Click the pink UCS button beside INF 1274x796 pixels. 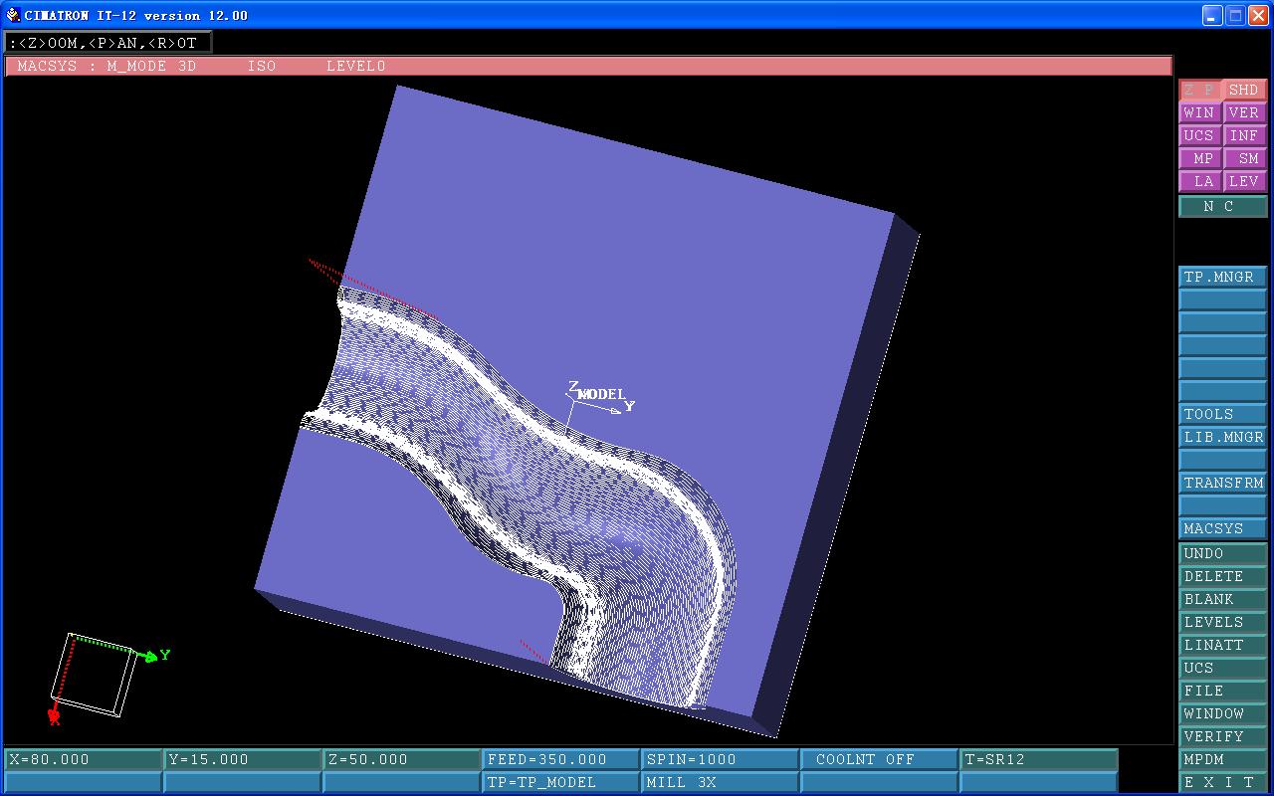click(1199, 135)
